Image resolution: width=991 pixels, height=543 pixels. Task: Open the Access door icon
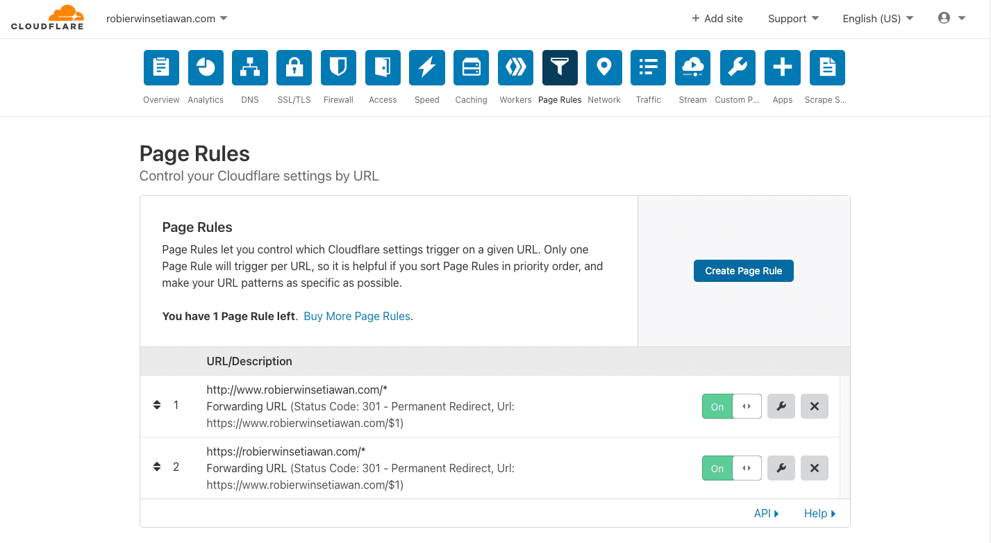click(383, 67)
